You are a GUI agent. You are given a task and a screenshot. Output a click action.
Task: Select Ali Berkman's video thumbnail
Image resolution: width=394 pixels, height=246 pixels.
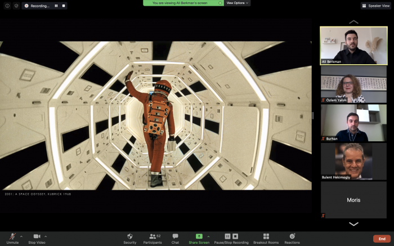[353, 46]
